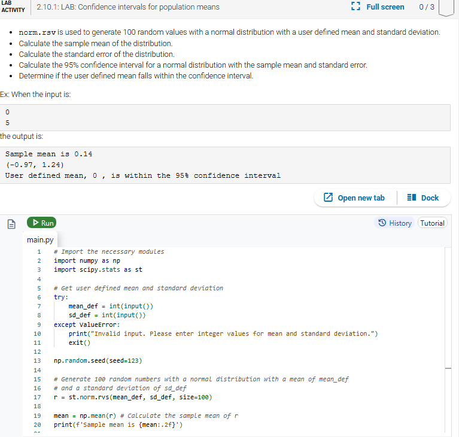Screen dimensions: 459x437
Task: Click the print 'Sample mean is' line
Action: tap(118, 424)
